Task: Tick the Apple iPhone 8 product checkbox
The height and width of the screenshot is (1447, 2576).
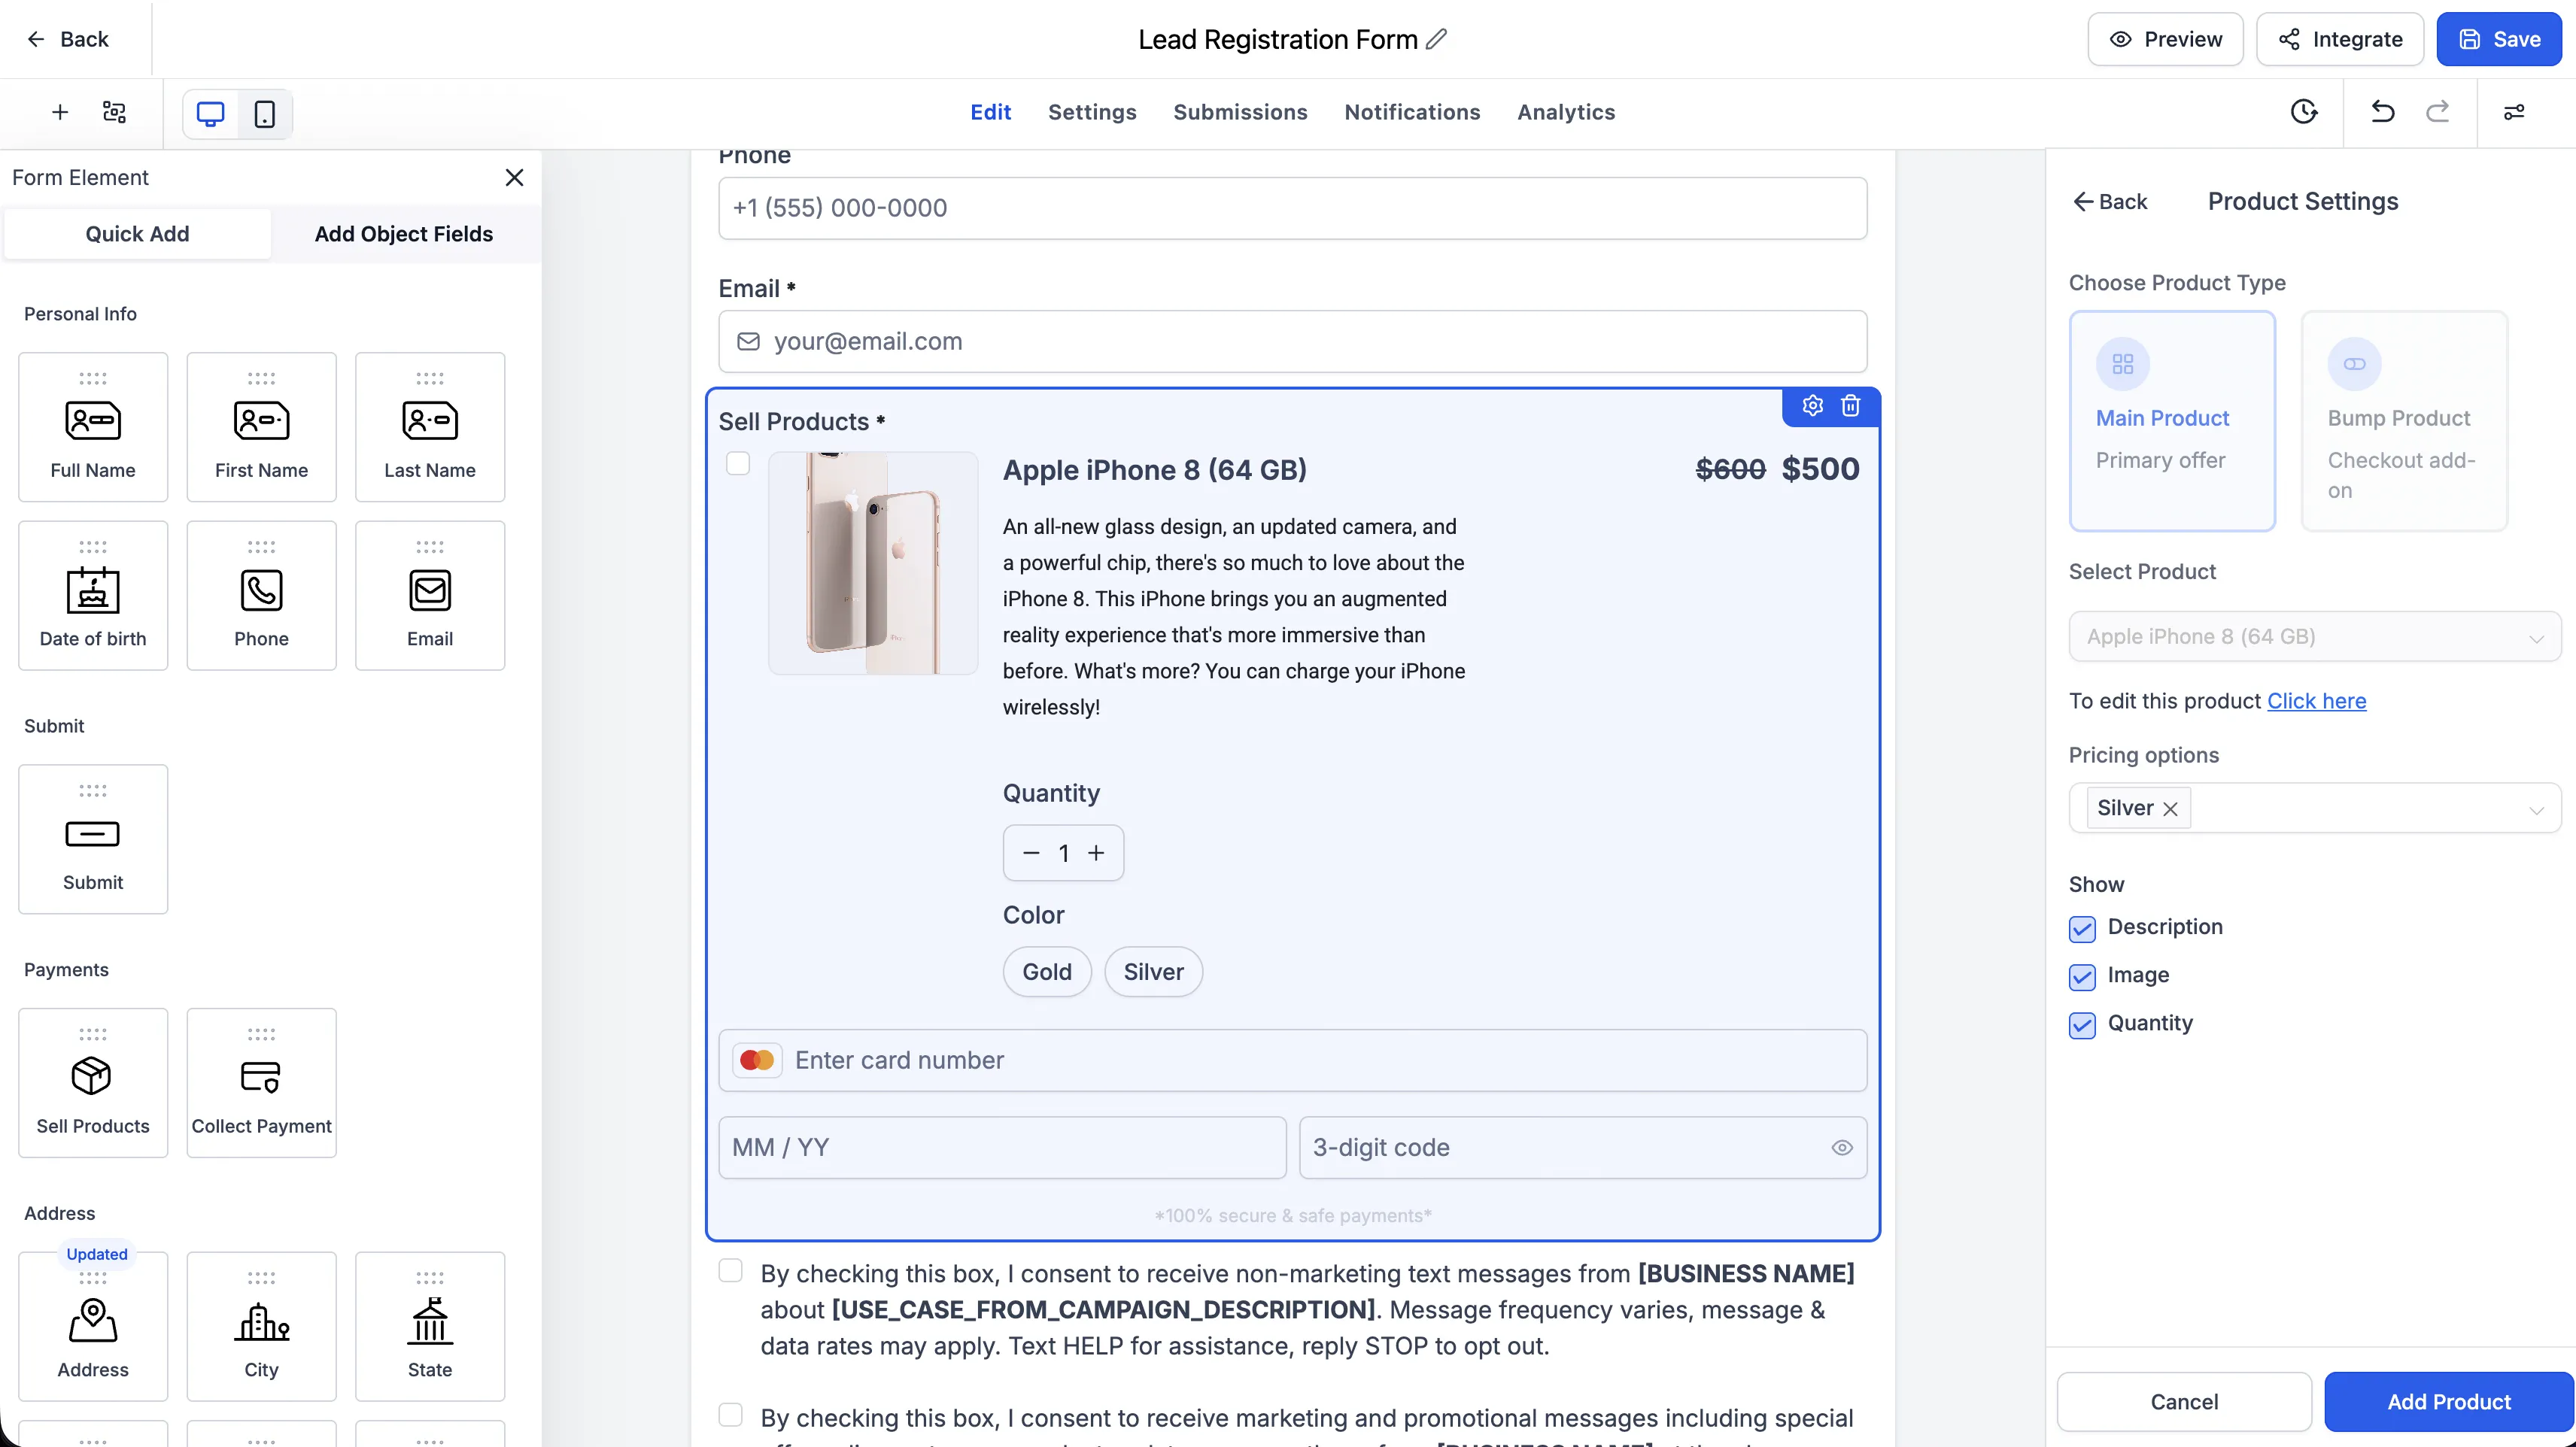Action: coord(738,464)
